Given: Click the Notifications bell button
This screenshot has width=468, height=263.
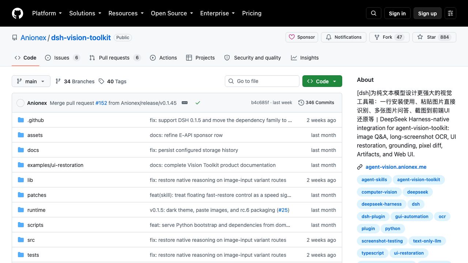Looking at the screenshot, I should click(344, 37).
